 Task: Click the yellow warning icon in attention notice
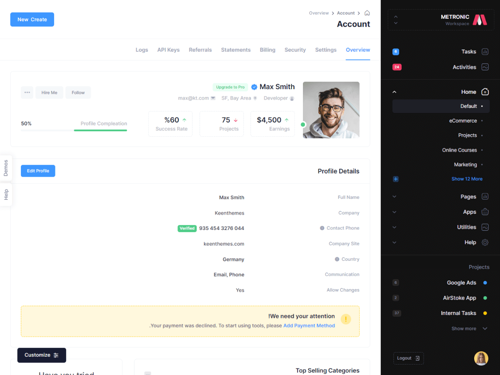click(346, 320)
